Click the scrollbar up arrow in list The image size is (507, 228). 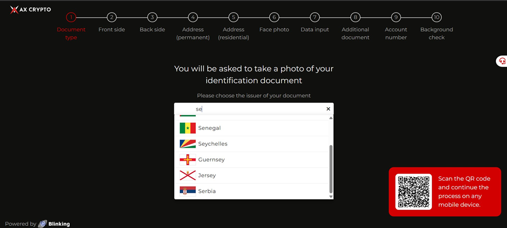point(331,118)
